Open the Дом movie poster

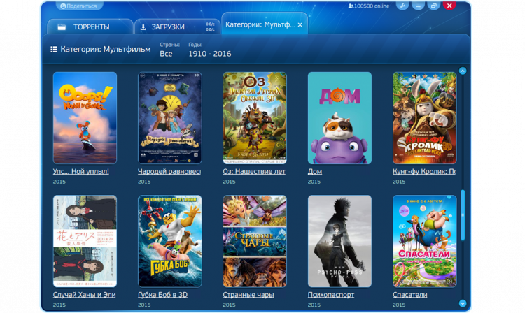pos(339,118)
